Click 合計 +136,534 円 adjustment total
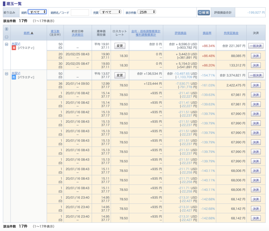The image size is (269, 231). pos(149,74)
